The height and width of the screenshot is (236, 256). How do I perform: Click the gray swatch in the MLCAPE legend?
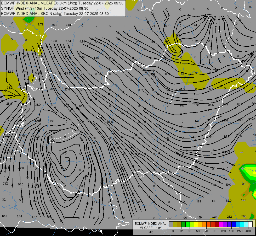point(171,224)
